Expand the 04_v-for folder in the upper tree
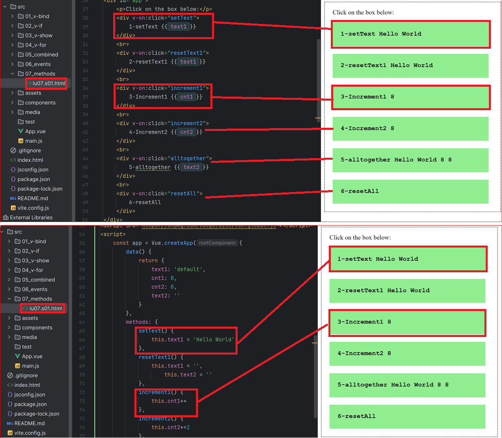The width and height of the screenshot is (502, 438). (12, 45)
